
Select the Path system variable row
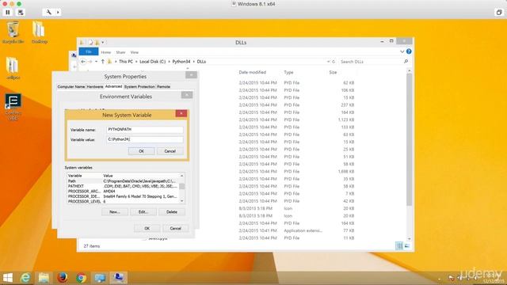click(123, 181)
